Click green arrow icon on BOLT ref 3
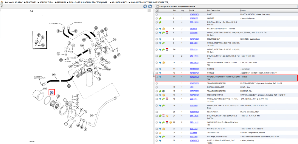The height and width of the screenshot is (144, 298). click(x=160, y=22)
